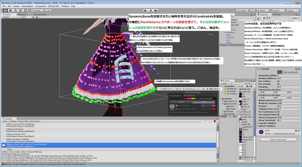Viewport: 302px width, 167px height.
Task: Toggle Collapse in Console
Action: click(x=13, y=121)
